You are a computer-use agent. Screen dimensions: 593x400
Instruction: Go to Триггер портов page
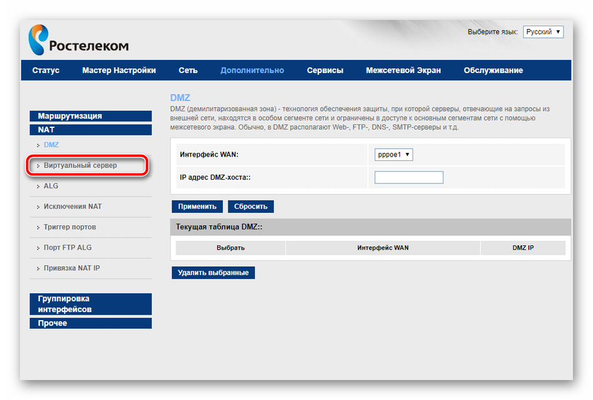tap(69, 227)
